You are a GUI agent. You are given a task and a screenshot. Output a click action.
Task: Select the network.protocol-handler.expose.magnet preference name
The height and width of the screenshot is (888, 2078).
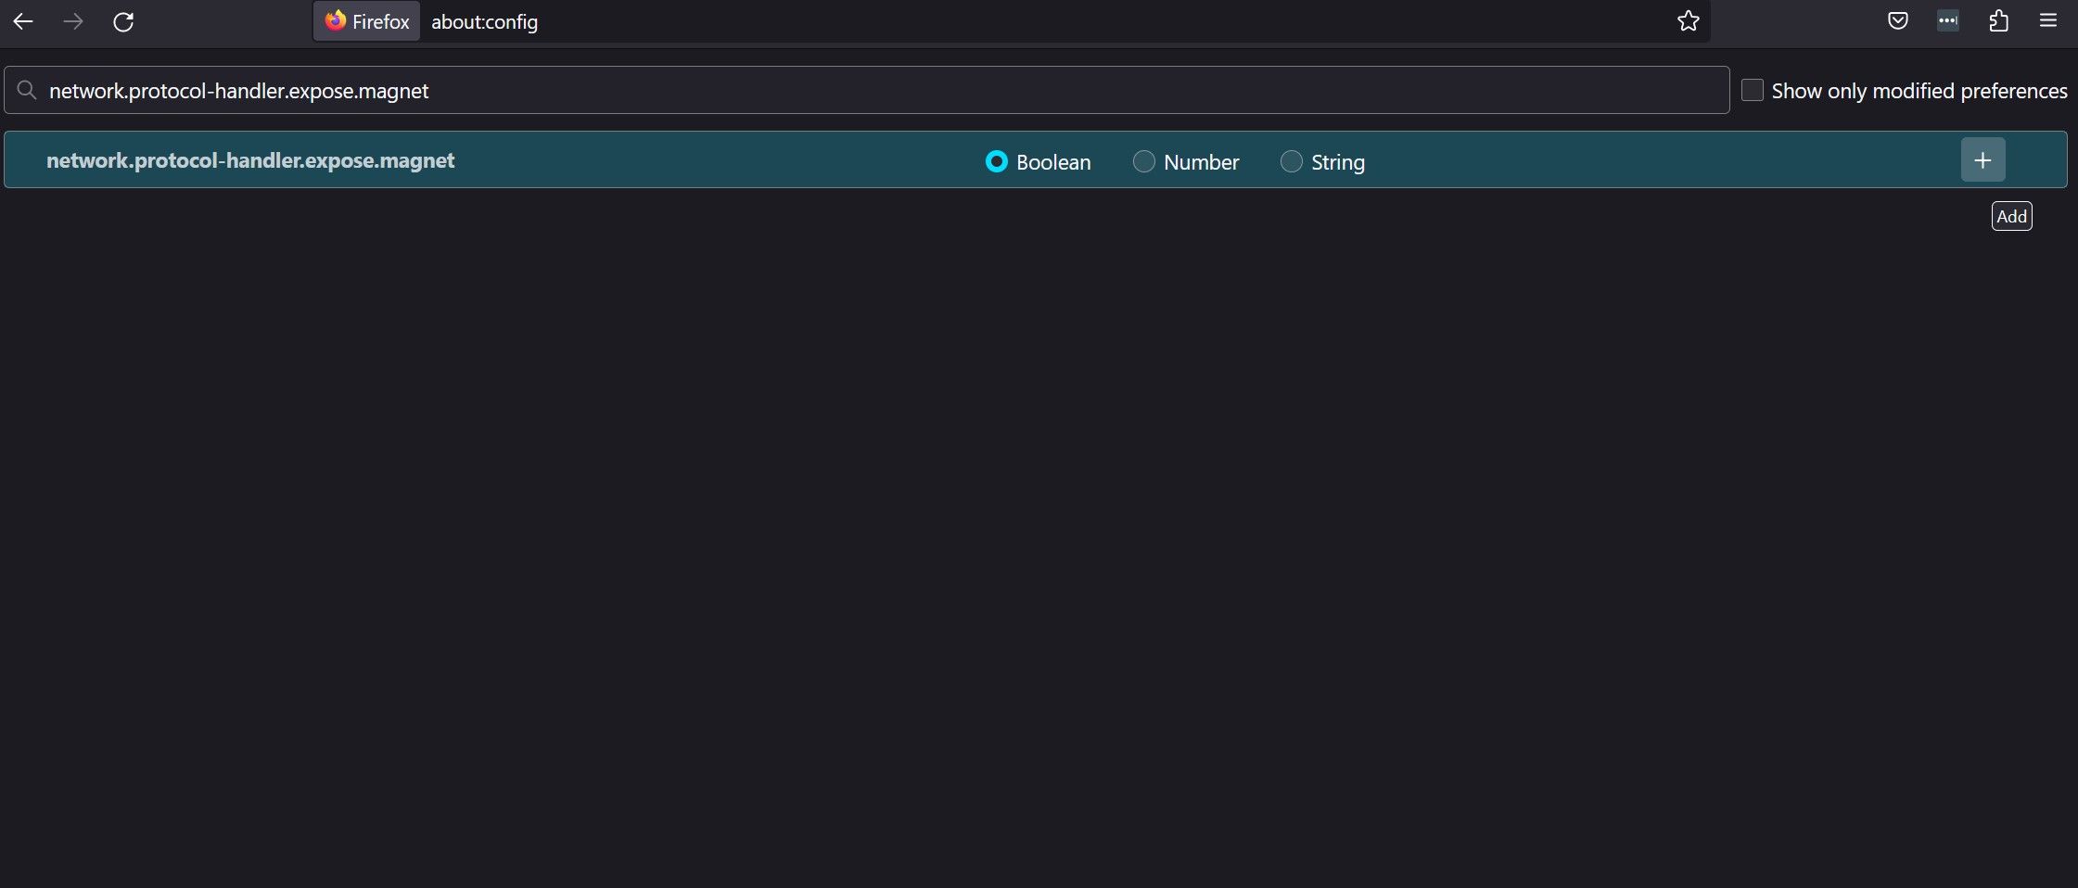click(x=250, y=159)
